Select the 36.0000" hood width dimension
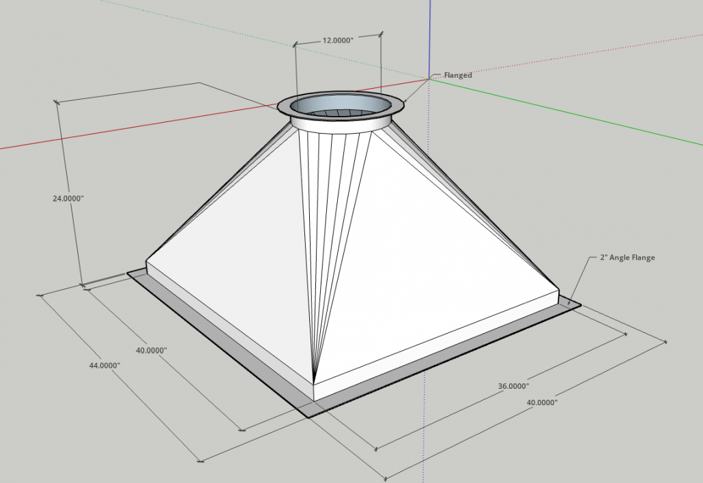This screenshot has height=483, width=703. [x=513, y=385]
